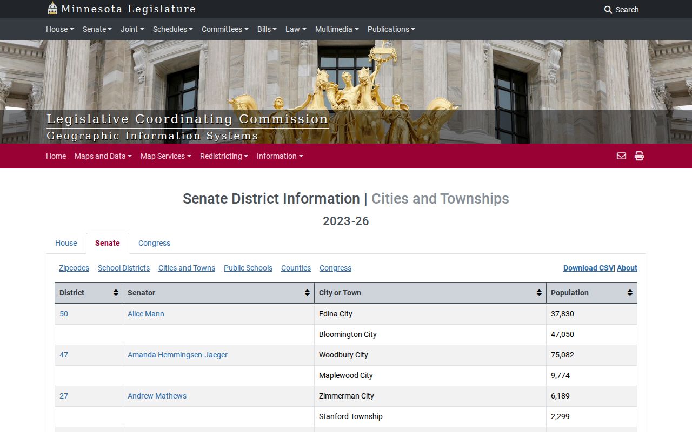
Task: Open senator Amanda Hemmingsen-Jaeger's link
Action: pyautogui.click(x=177, y=355)
